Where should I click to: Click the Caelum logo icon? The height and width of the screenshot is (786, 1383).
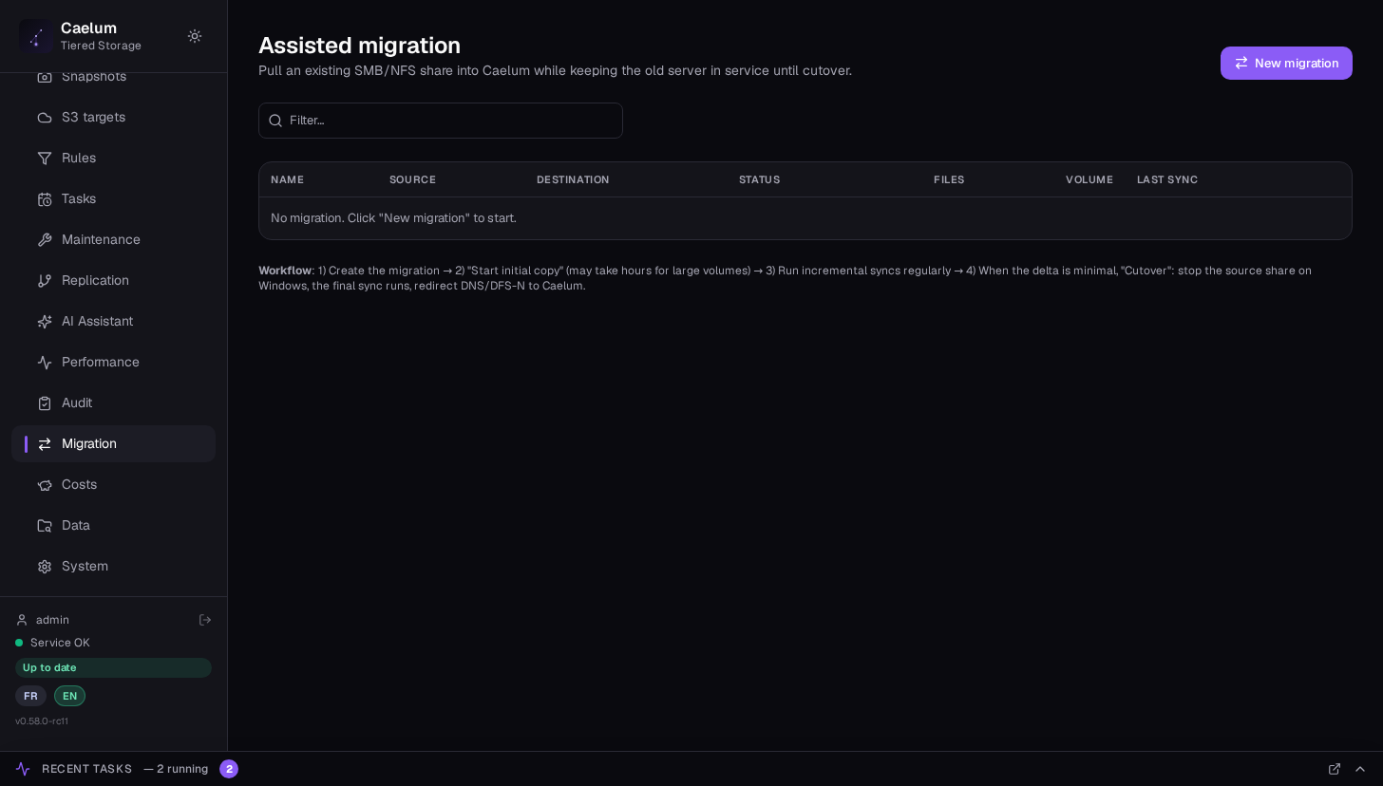coord(36,36)
